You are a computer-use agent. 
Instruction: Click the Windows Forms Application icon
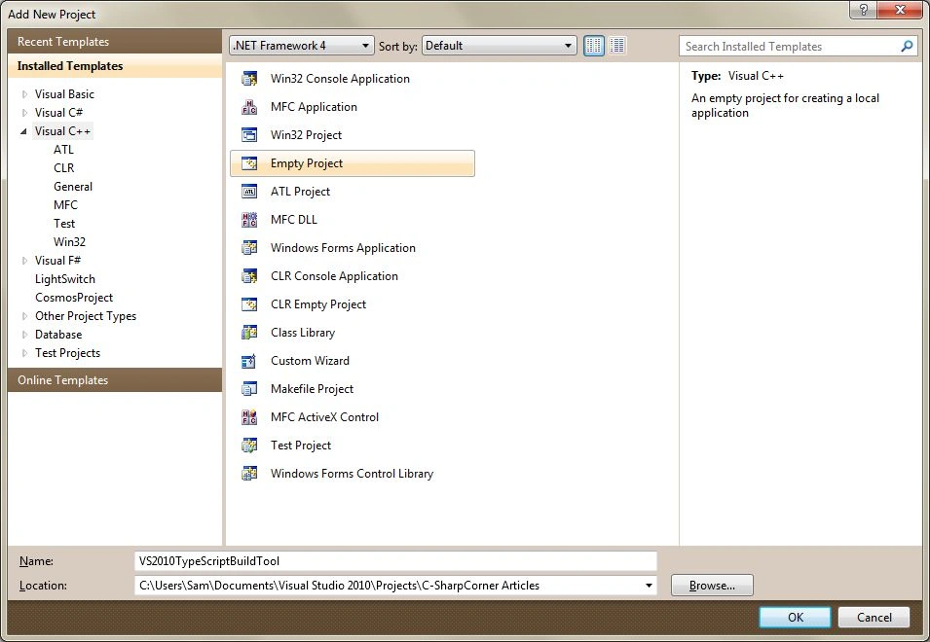tap(249, 248)
